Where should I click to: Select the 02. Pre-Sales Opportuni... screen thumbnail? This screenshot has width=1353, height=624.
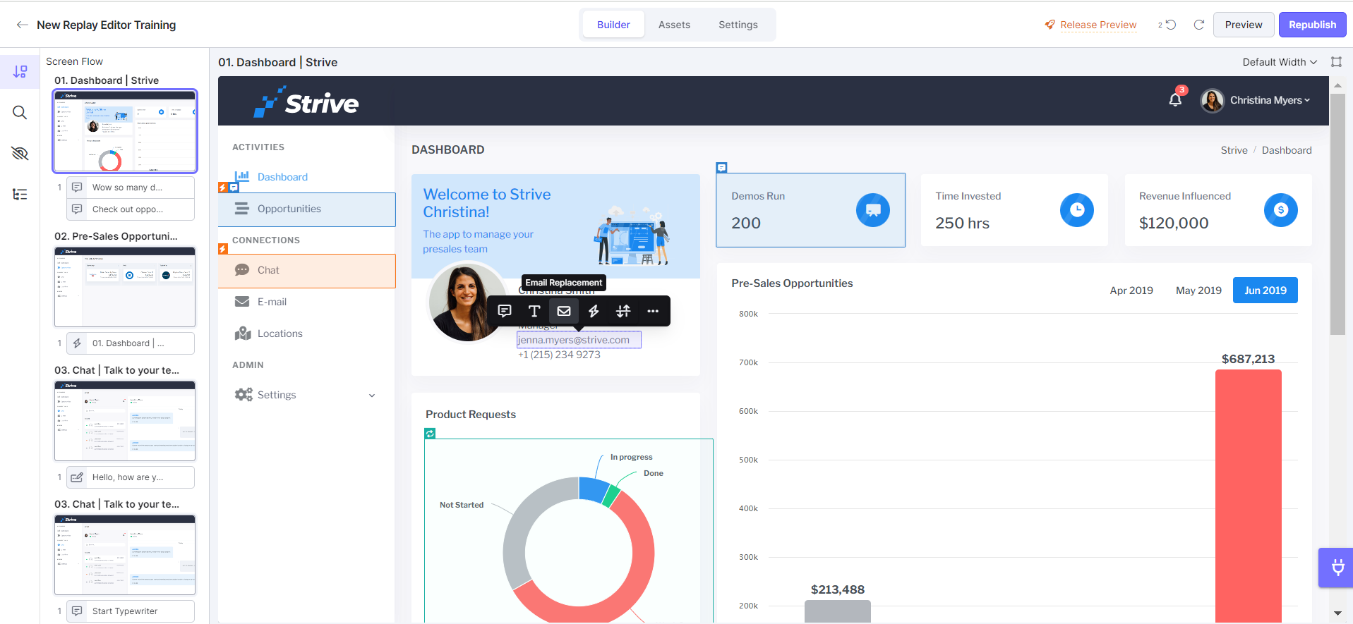click(125, 286)
